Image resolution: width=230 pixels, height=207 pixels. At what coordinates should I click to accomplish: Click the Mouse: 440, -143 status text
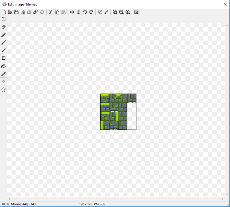23,204
